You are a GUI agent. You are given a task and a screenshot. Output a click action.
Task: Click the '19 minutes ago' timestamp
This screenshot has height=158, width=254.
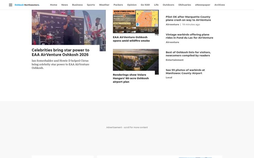tap(191, 25)
